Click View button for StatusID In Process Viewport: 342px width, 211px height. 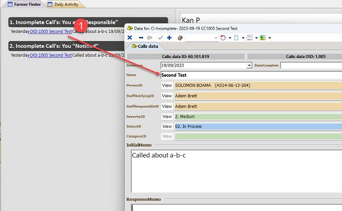pos(167,126)
